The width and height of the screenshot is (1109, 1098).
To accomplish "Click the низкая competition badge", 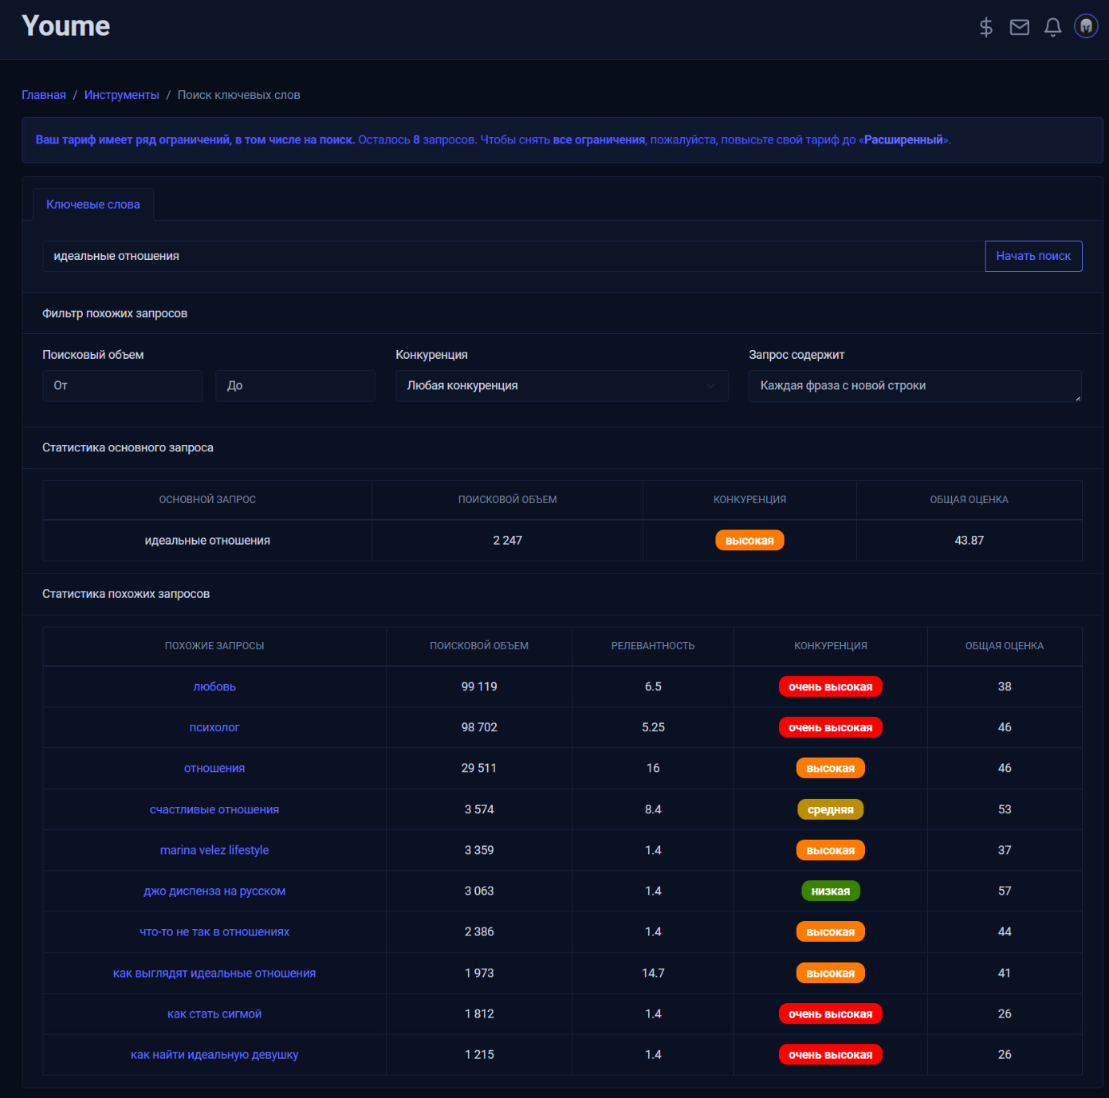I will coord(831,891).
